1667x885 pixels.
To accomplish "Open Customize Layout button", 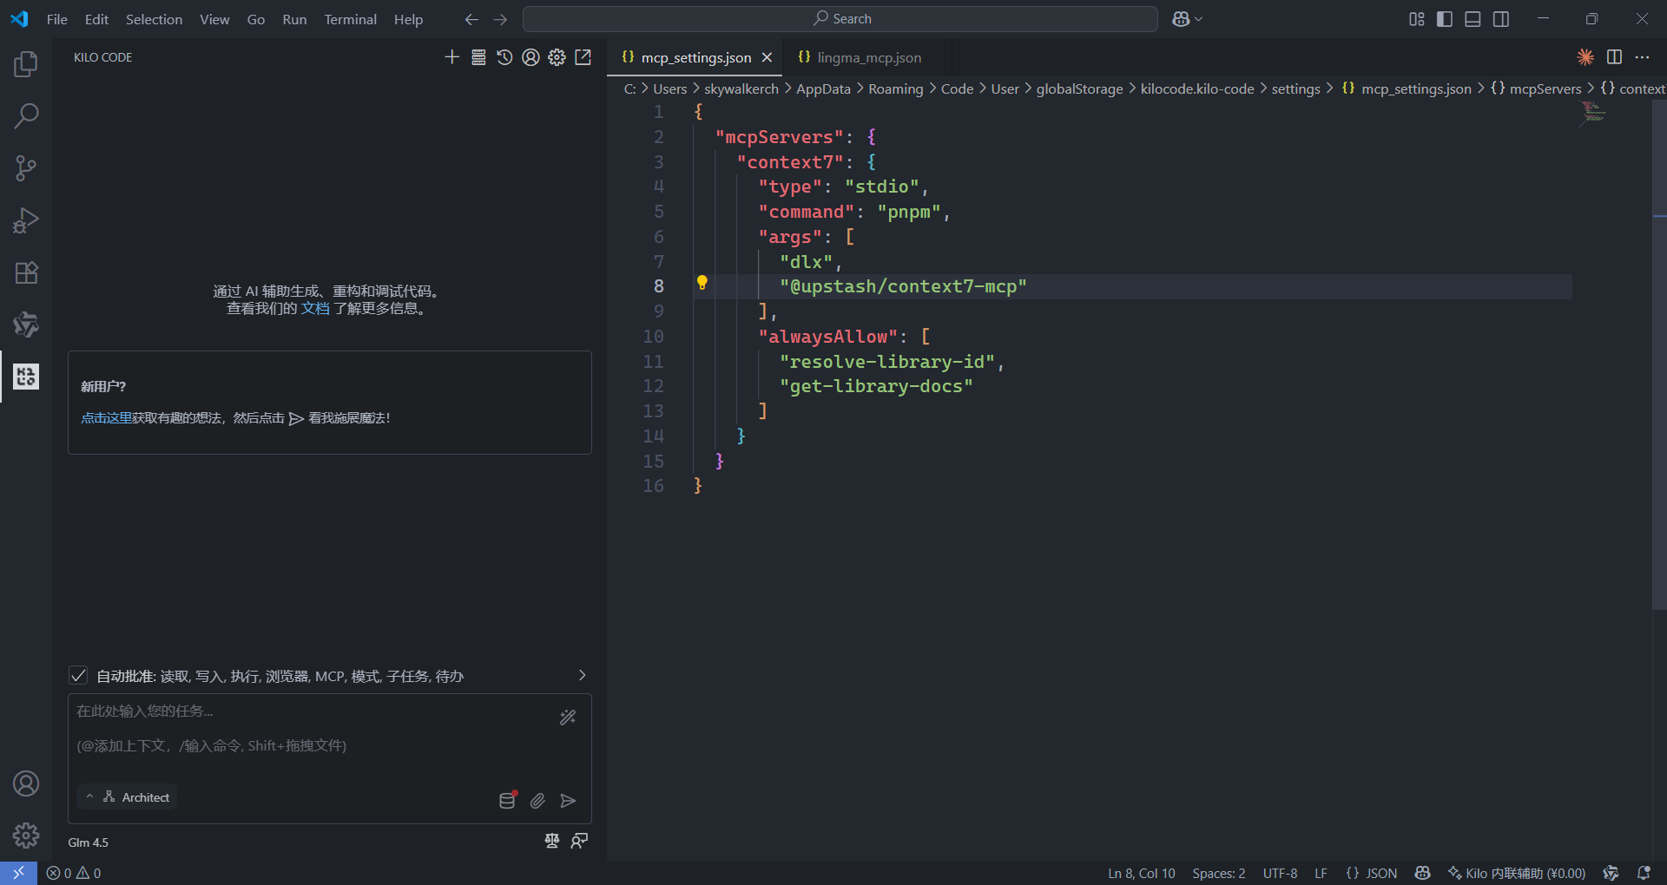I will (1417, 19).
